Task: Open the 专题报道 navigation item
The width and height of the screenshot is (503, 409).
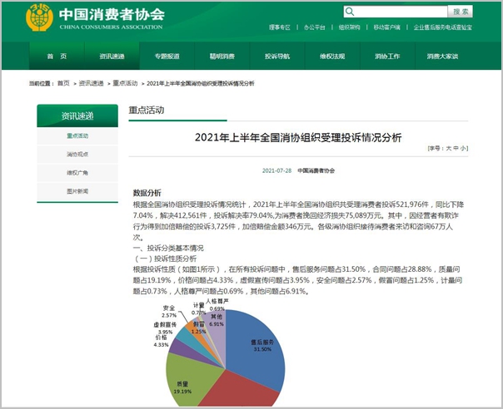Action: pyautogui.click(x=167, y=56)
